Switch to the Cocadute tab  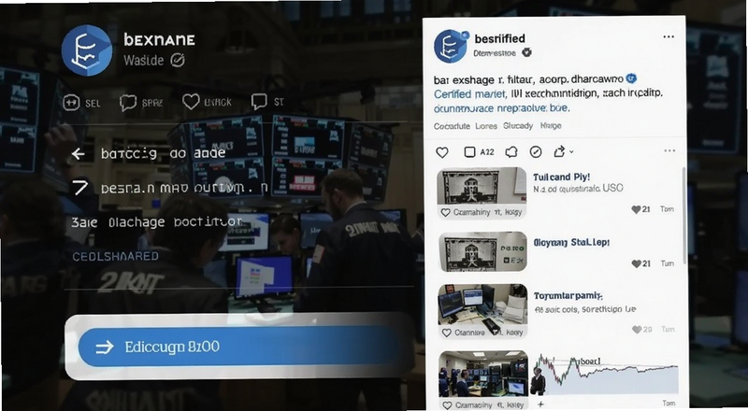click(452, 126)
